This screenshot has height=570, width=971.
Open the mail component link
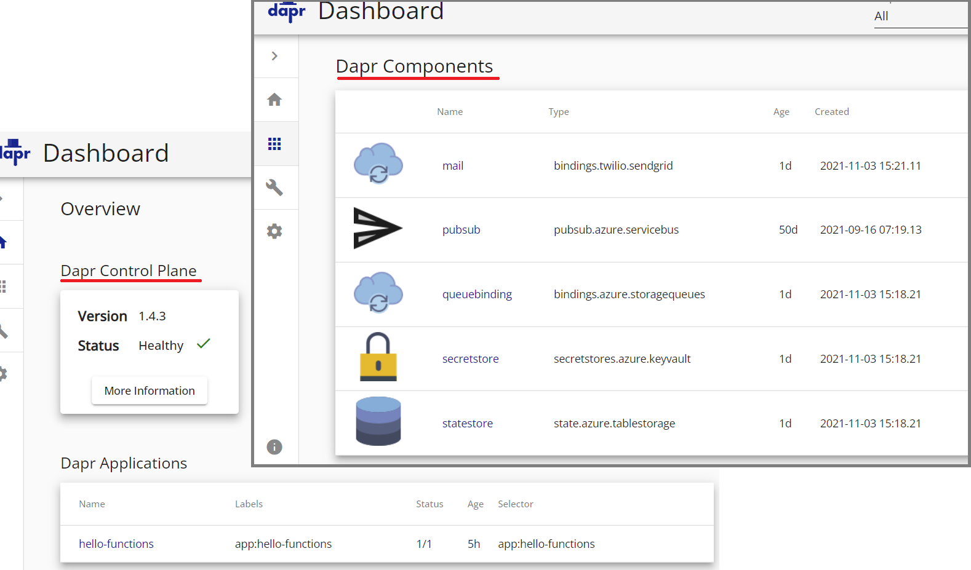point(452,165)
